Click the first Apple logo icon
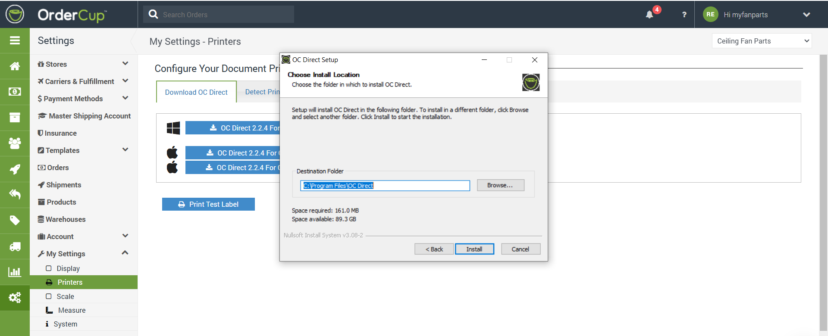Image resolution: width=828 pixels, height=336 pixels. coord(172,152)
